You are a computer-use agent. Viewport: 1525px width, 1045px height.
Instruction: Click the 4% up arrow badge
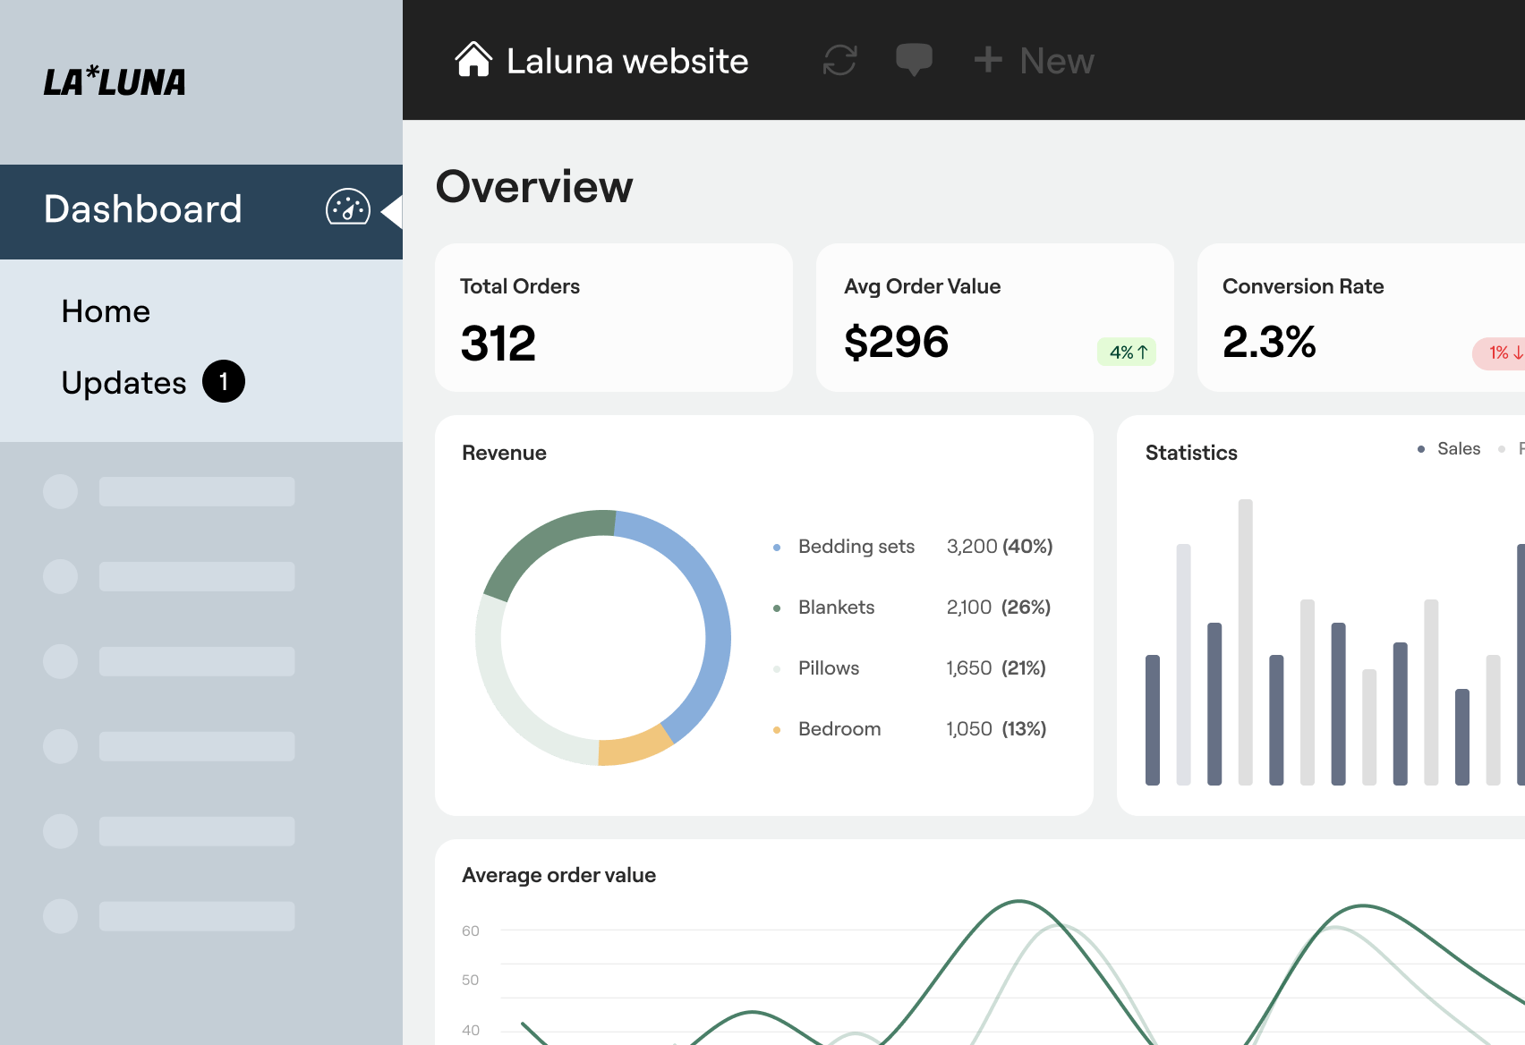1127,353
